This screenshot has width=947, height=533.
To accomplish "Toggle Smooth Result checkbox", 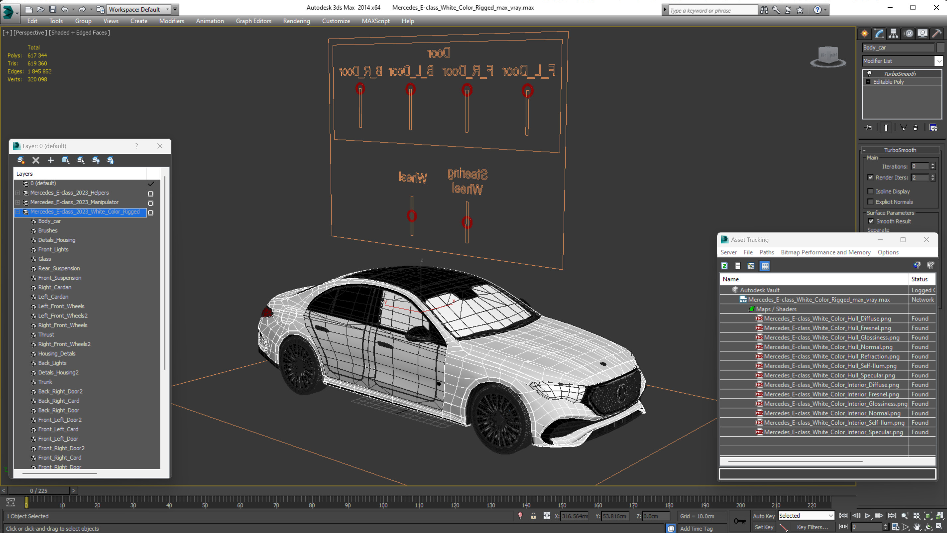I will click(x=871, y=221).
